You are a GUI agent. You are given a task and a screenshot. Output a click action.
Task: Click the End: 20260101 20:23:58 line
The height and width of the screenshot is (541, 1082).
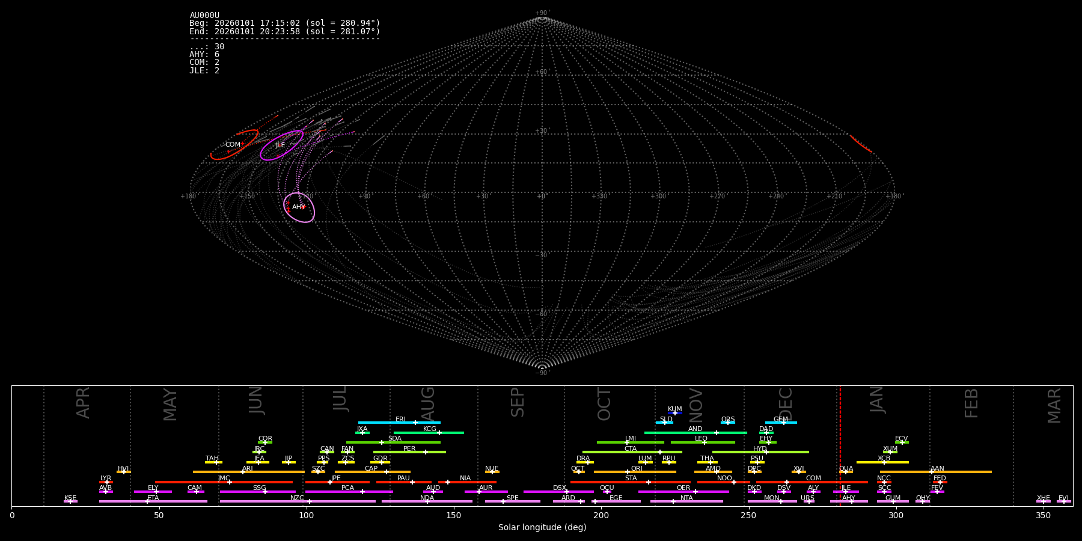tap(285, 31)
